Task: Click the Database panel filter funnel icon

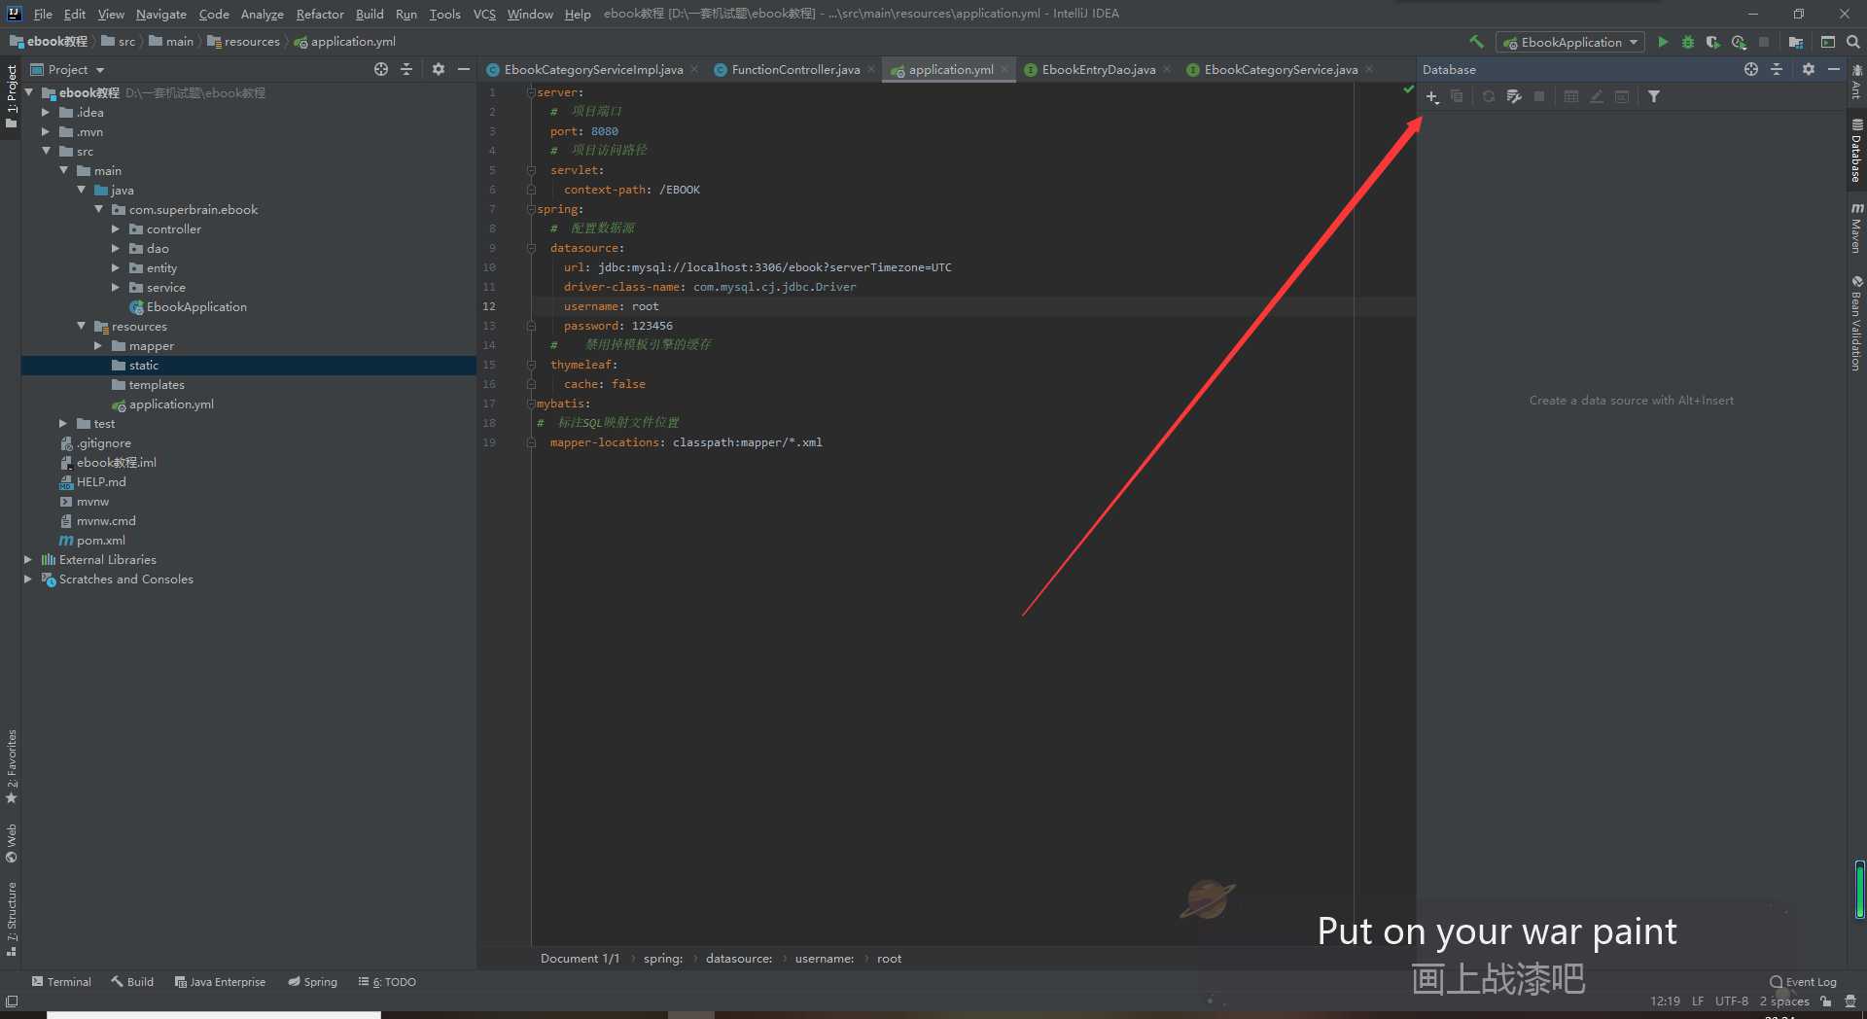Action: (x=1654, y=96)
